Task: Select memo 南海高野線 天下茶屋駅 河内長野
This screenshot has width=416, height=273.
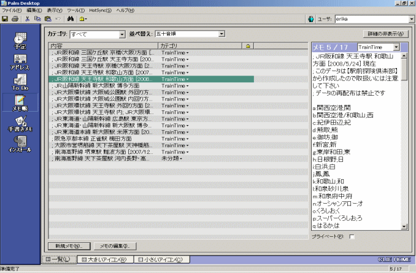Action: 152,158
